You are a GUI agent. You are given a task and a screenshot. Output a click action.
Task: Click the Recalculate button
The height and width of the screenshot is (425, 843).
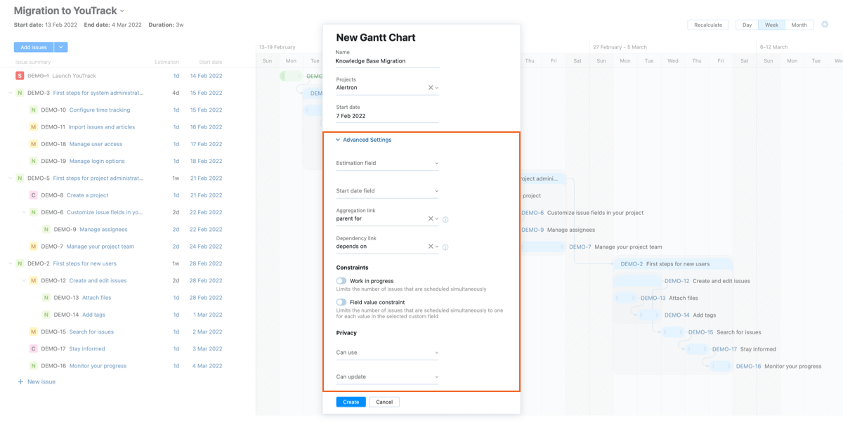(707, 24)
